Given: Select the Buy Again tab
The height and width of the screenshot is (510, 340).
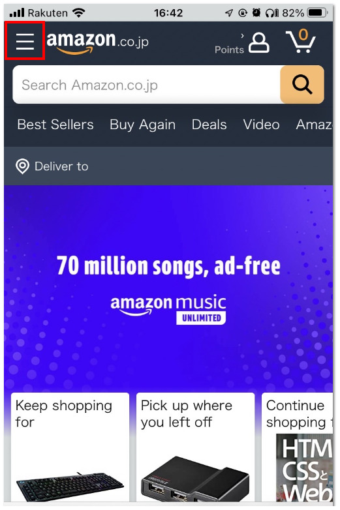Looking at the screenshot, I should tap(142, 125).
